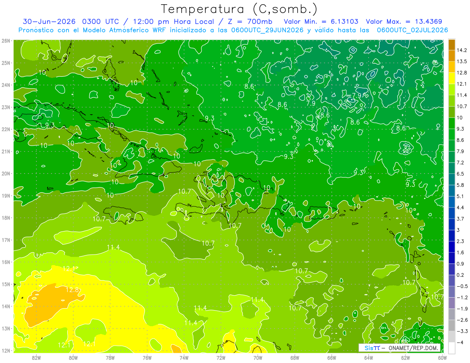Click the longitude axis label "66W"
Viewport: 470px width, 363px height.
point(331,358)
